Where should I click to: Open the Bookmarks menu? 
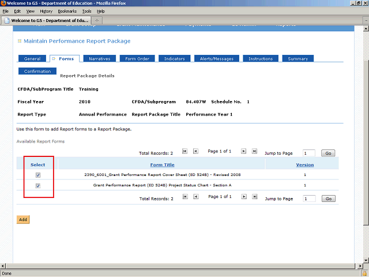tap(67, 11)
